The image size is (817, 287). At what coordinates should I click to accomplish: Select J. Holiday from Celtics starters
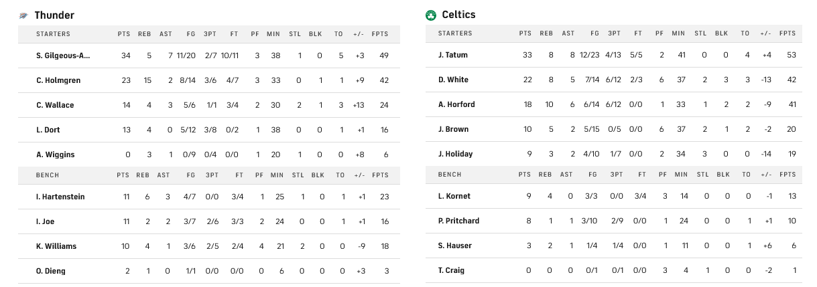coord(455,154)
